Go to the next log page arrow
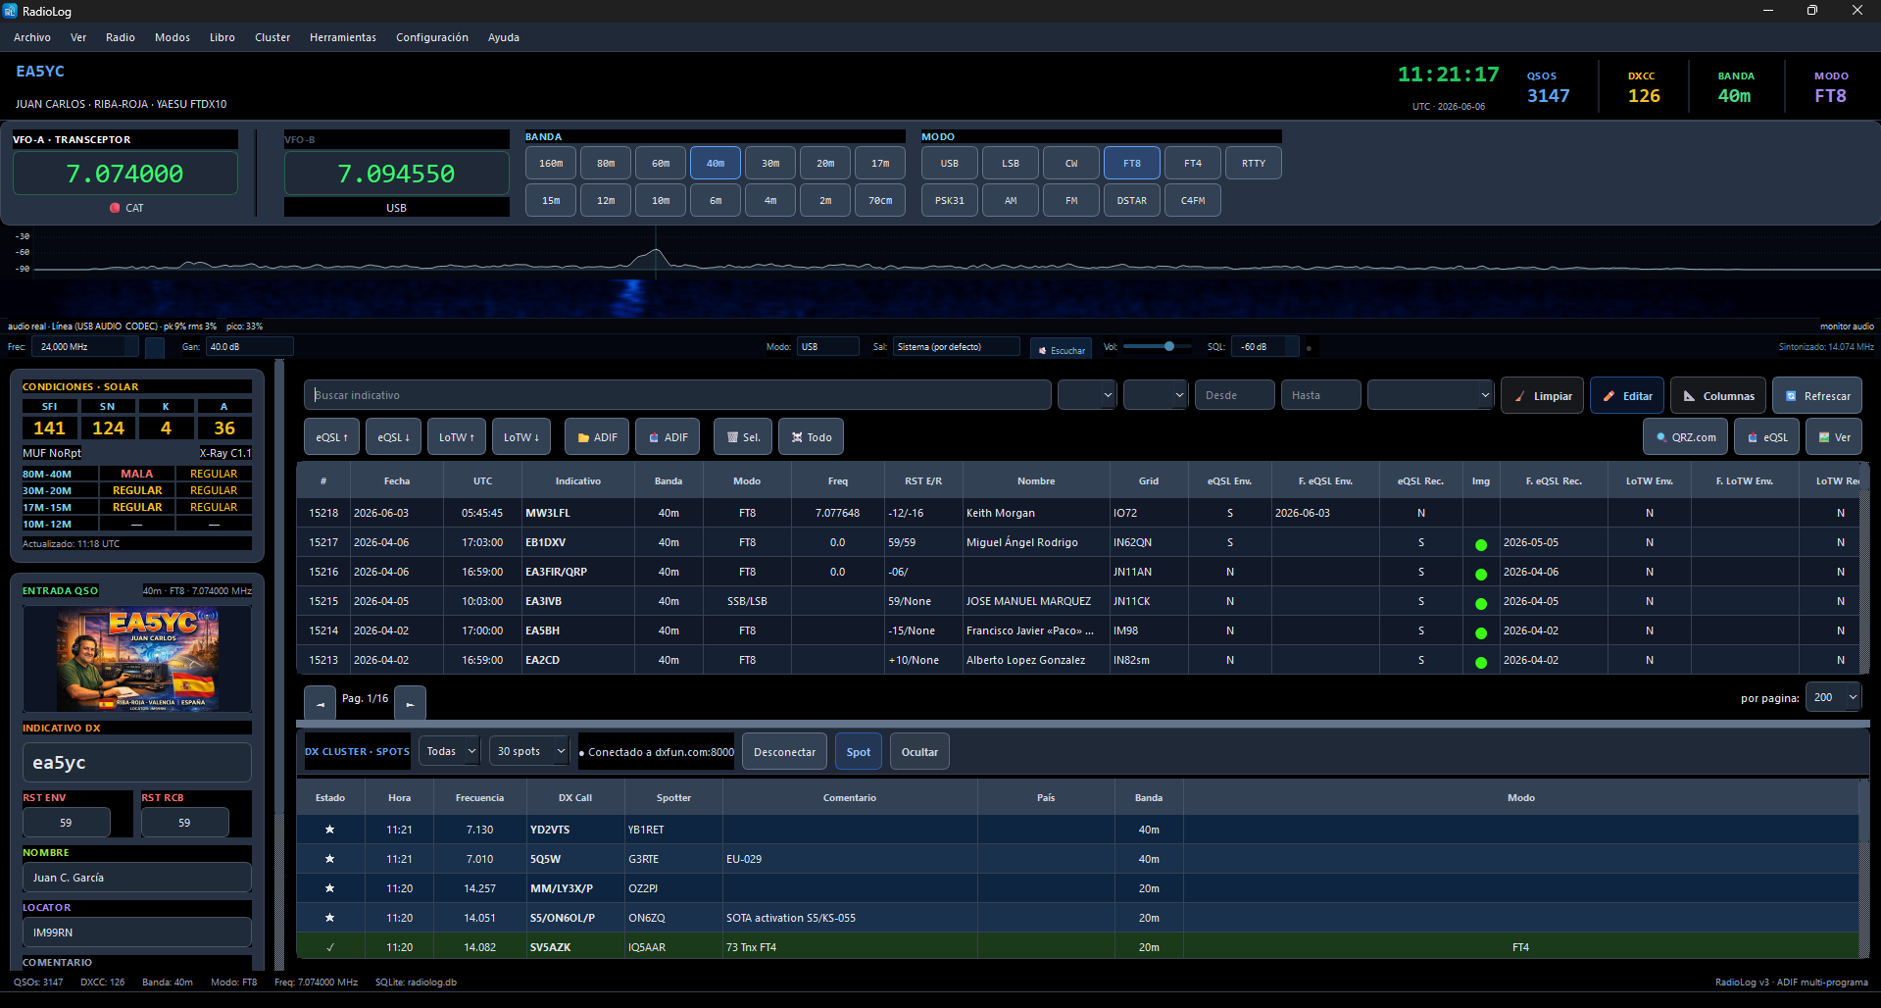This screenshot has width=1881, height=1008. coord(410,703)
